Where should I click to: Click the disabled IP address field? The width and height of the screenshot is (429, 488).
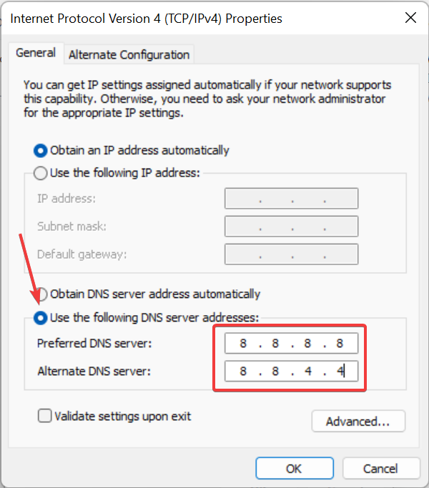[x=291, y=198]
